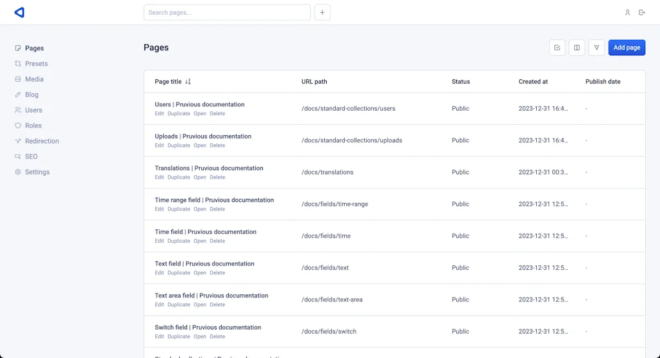
Task: Sort by the Page title arrows
Action: pyautogui.click(x=188, y=82)
